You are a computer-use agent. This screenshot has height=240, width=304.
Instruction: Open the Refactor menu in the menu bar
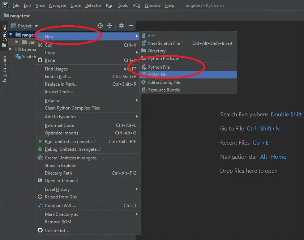tap(93, 5)
